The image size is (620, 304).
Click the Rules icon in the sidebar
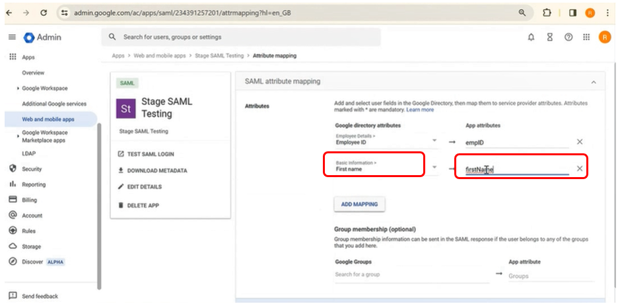[13, 231]
